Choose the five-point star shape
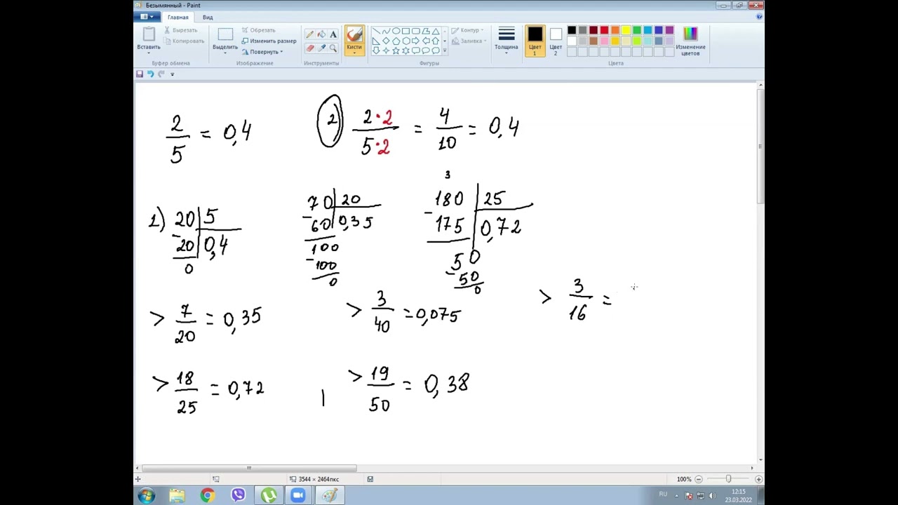 [396, 50]
